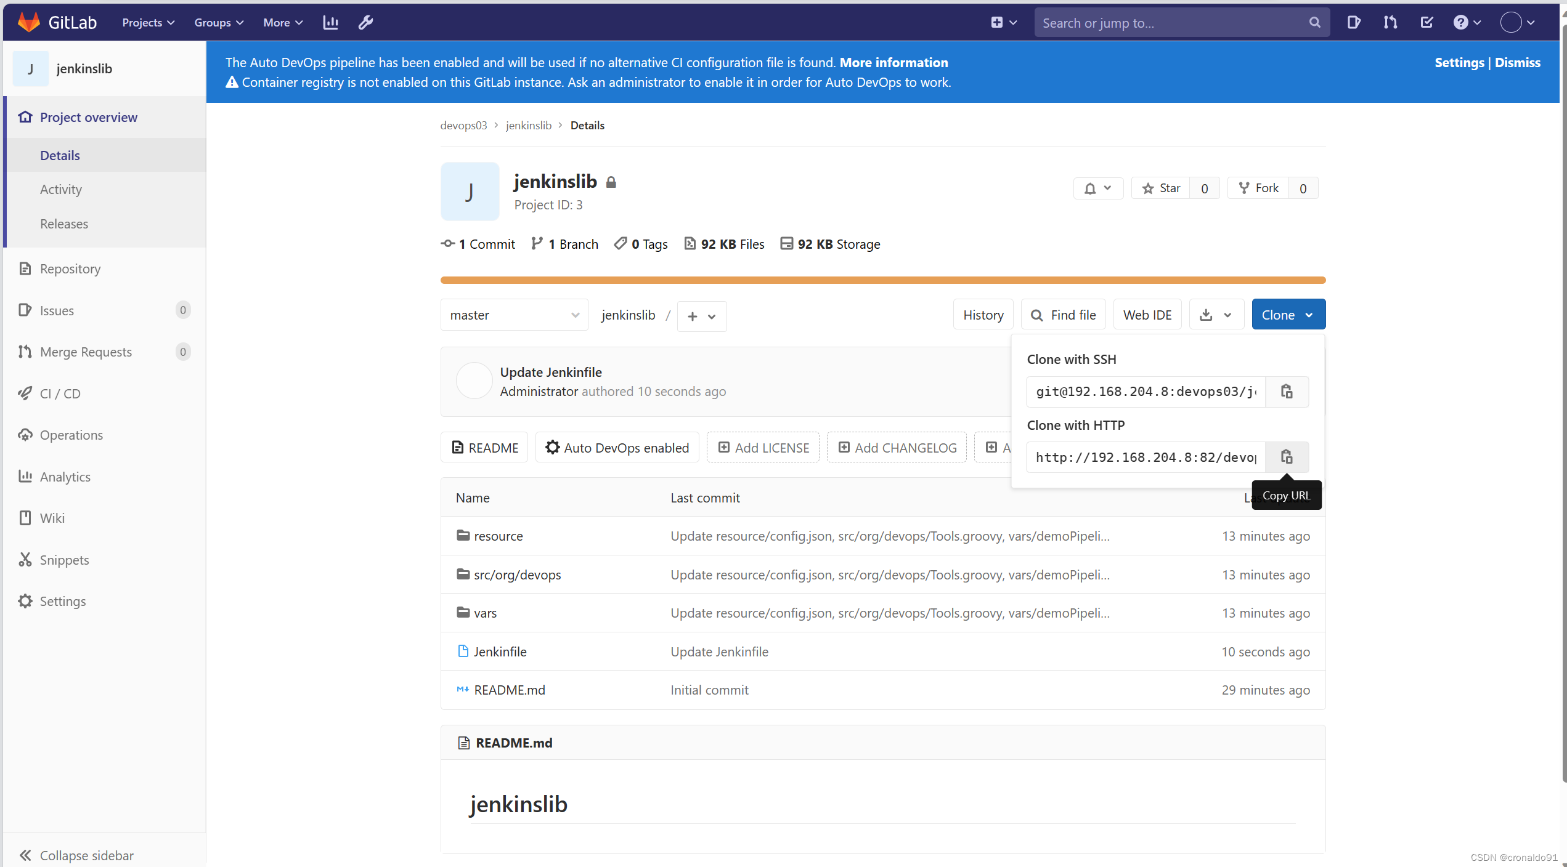1567x867 pixels.
Task: Click the 0 Tags link
Action: (641, 244)
